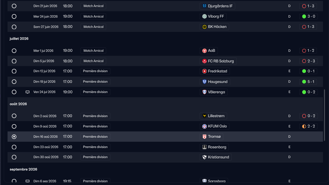Click Première division tag on Fredrikstad row
329x185 pixels.
95,71
